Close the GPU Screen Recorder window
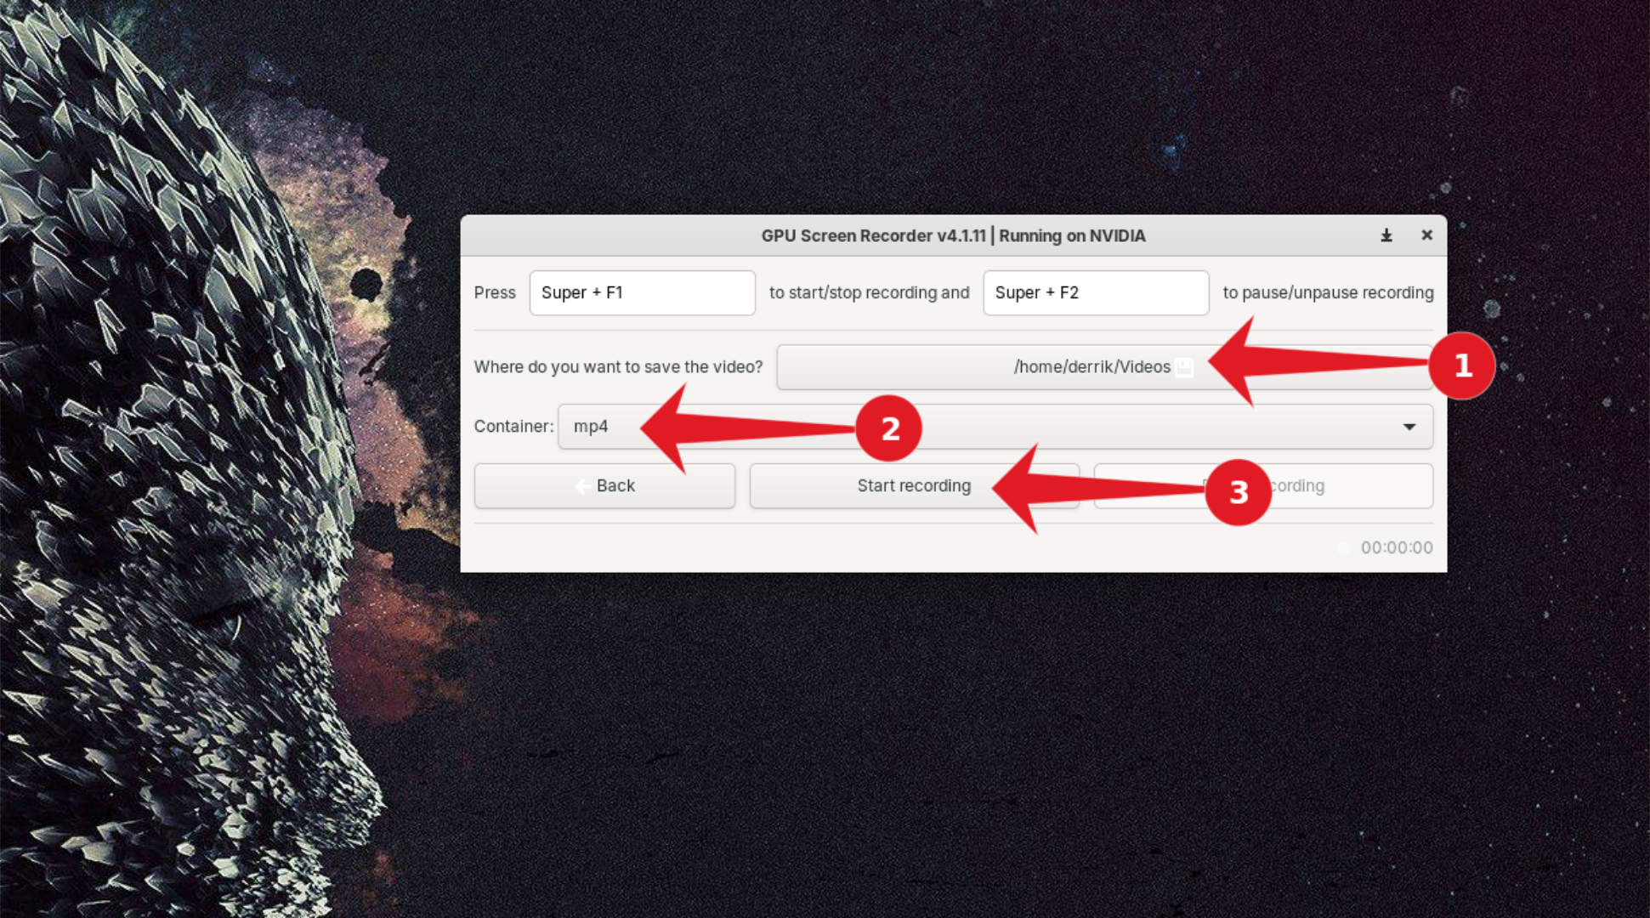 (x=1426, y=236)
